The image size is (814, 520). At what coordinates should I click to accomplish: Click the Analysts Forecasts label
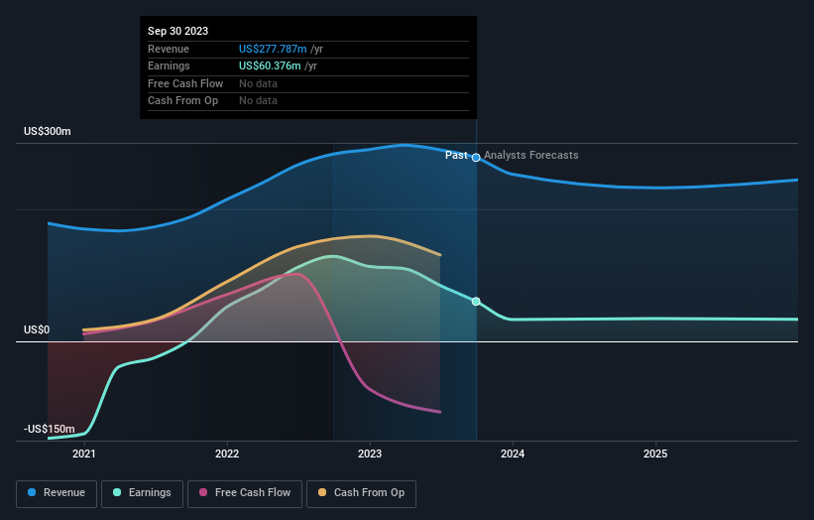point(531,156)
